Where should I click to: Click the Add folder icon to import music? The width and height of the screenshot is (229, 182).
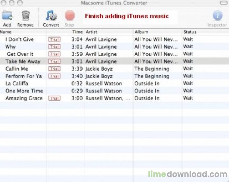point(7,16)
